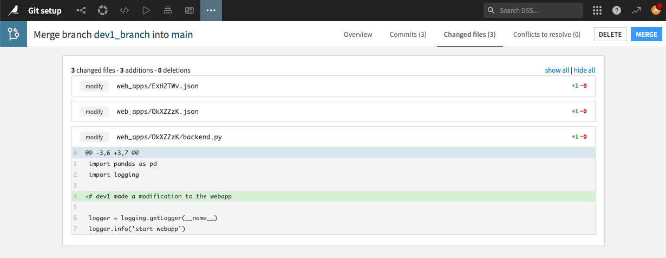Open the three-dots more menu

(x=211, y=10)
